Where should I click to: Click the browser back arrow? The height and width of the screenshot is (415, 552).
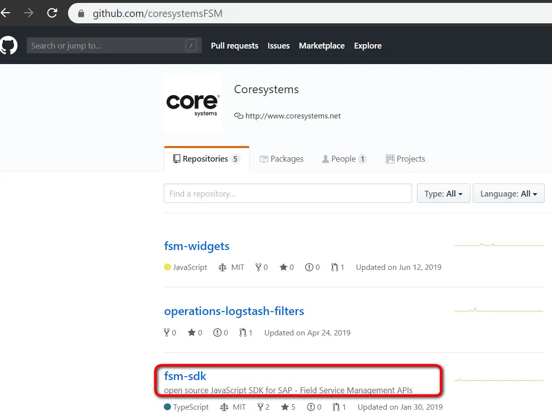[x=5, y=14]
